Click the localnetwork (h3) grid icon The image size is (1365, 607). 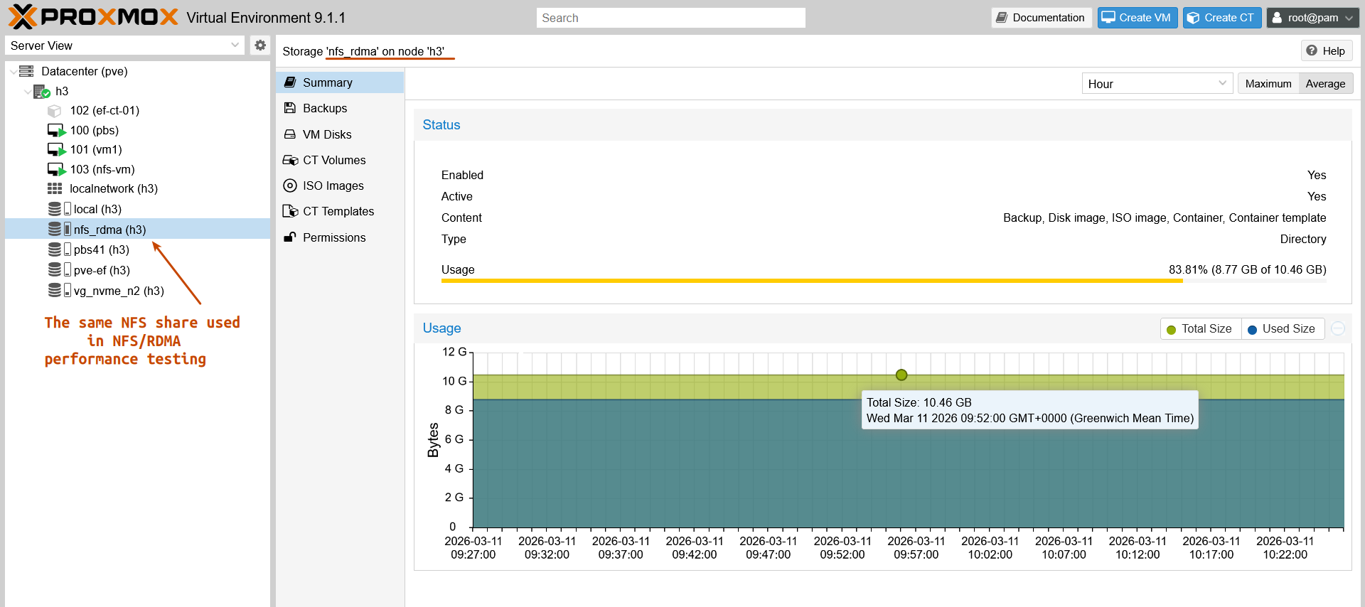[55, 188]
